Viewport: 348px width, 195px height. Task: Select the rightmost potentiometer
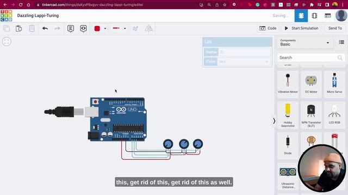pyautogui.click(x=198, y=144)
